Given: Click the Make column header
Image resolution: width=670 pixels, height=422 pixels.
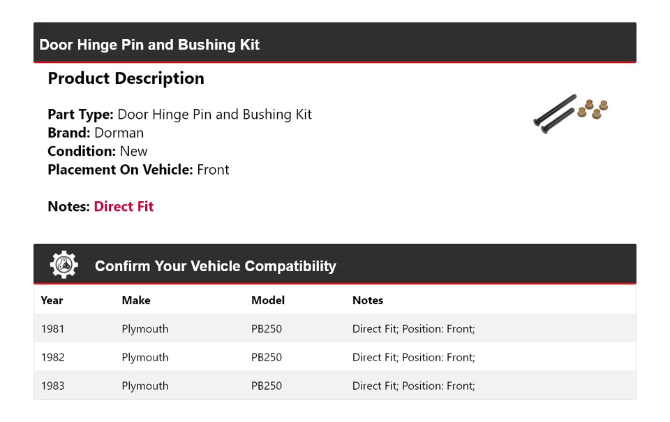Looking at the screenshot, I should [x=136, y=300].
